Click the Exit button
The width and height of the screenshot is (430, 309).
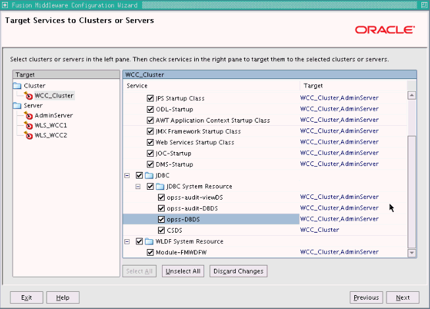(26, 298)
